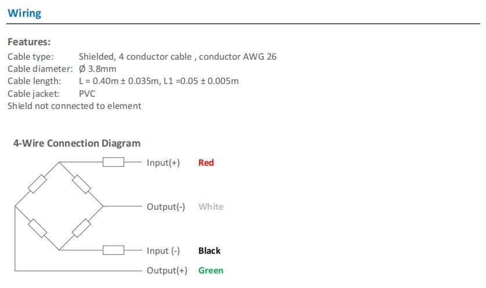Select the PVC cable jacket value
The height and width of the screenshot is (288, 486).
pos(87,93)
